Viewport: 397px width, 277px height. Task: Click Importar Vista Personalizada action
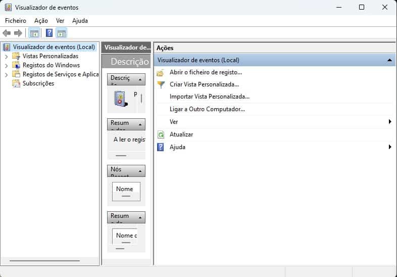tap(210, 97)
